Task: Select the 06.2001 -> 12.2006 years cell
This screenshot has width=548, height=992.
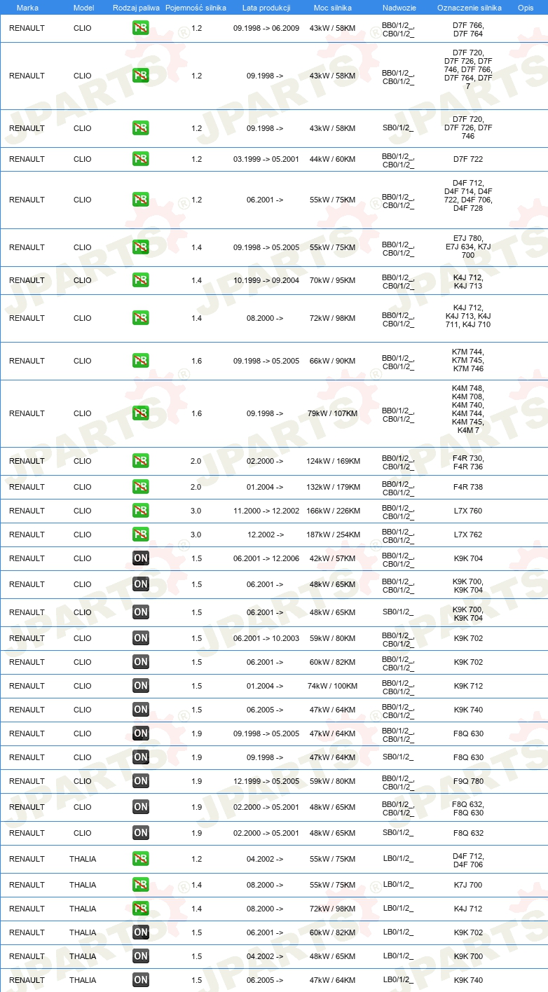Action: pos(266,558)
